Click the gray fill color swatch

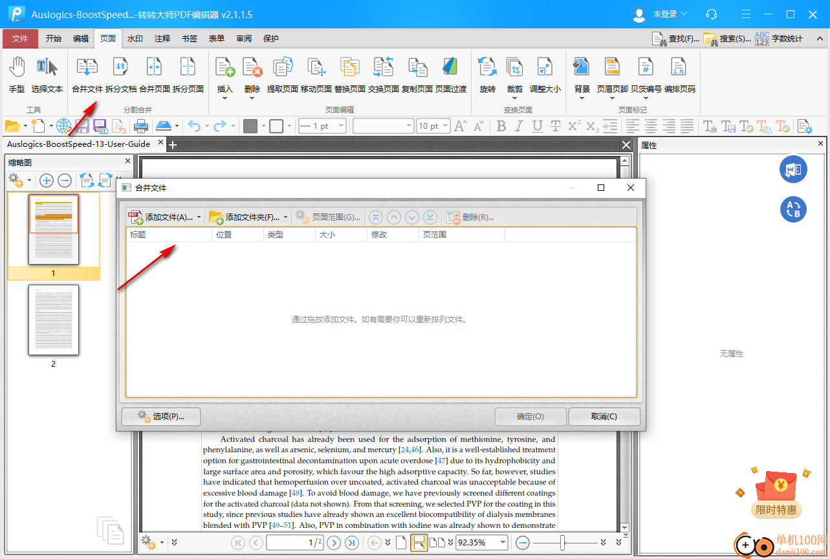pyautogui.click(x=250, y=126)
